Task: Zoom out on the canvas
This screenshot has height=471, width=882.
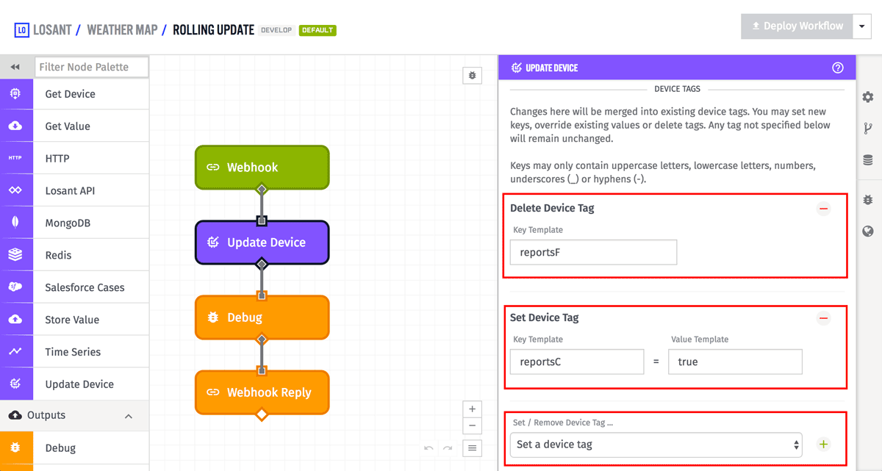Action: 472,425
